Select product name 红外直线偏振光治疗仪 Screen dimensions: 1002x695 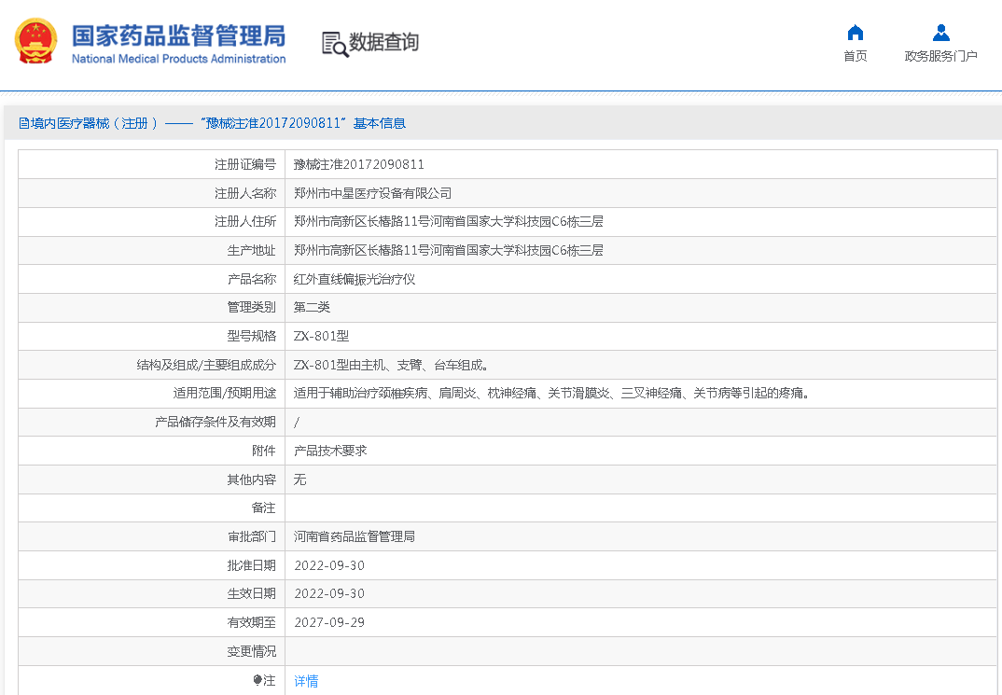tap(354, 279)
